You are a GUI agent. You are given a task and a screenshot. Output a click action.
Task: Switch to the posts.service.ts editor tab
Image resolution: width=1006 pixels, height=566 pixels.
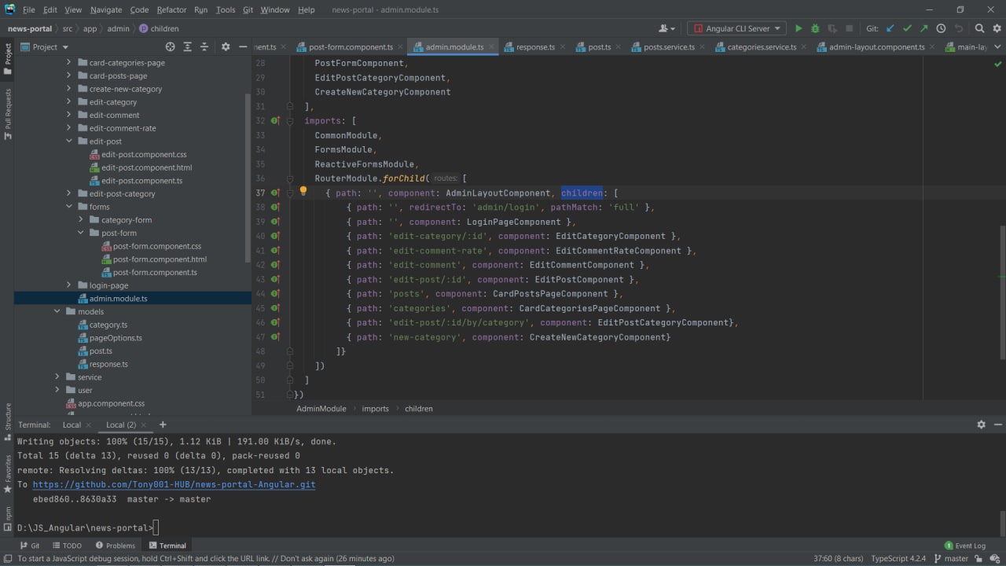(668, 47)
